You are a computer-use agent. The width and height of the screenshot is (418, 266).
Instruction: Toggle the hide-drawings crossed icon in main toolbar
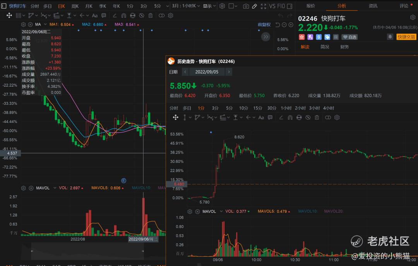(x=142, y=15)
